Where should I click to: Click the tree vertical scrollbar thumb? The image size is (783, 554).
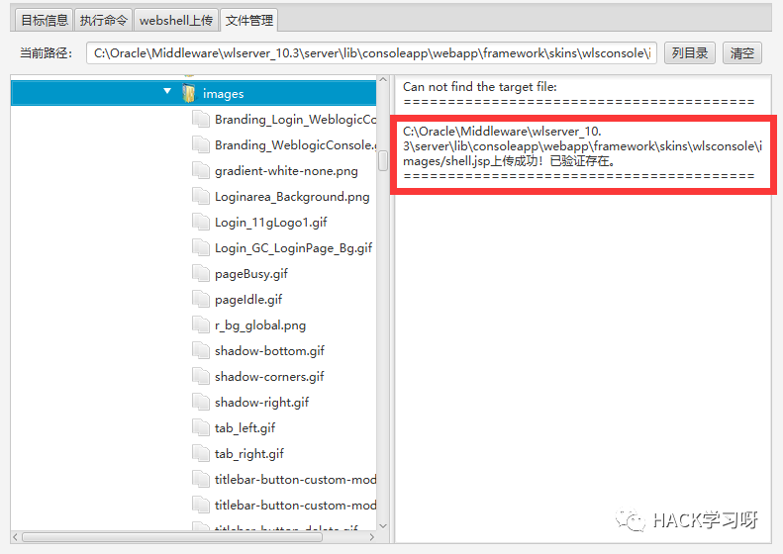click(x=383, y=160)
